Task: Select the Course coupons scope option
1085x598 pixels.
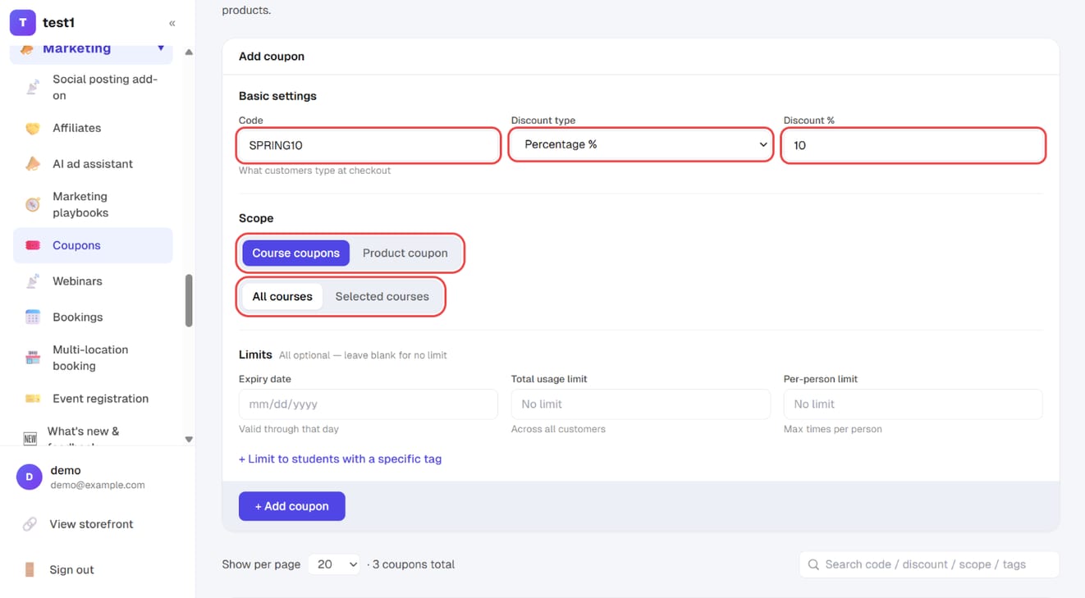Action: pyautogui.click(x=295, y=253)
